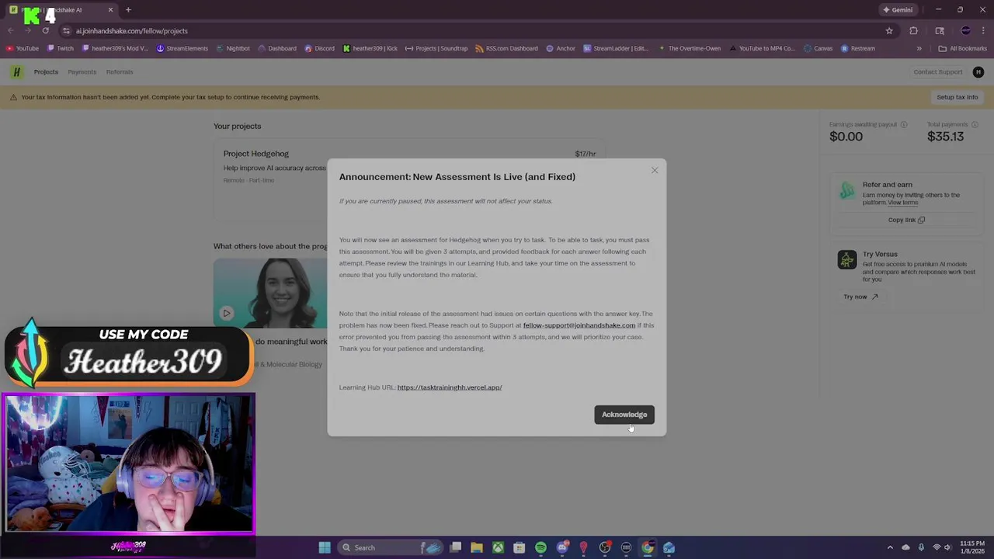Open the Canvas bookmark

point(818,48)
